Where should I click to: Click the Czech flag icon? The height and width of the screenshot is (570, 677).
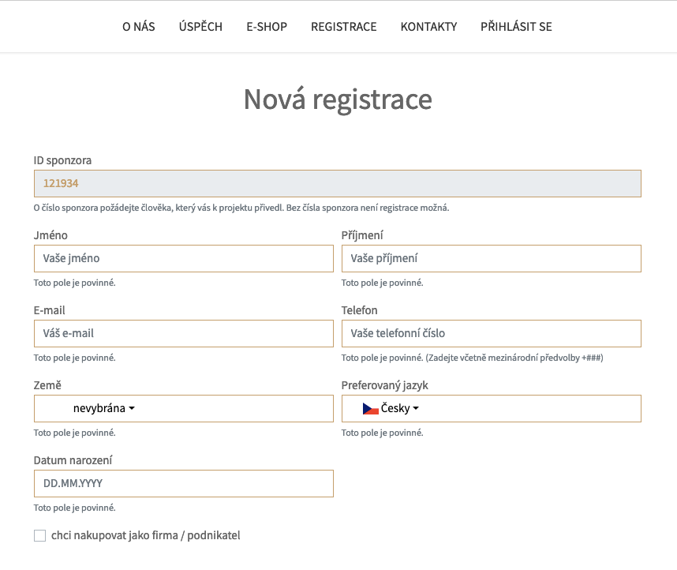[371, 408]
